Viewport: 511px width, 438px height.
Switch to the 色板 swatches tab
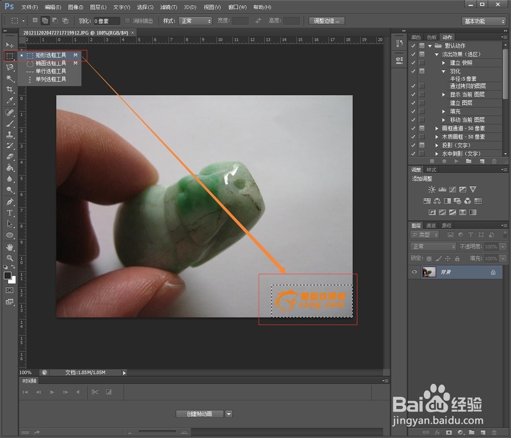[432, 37]
